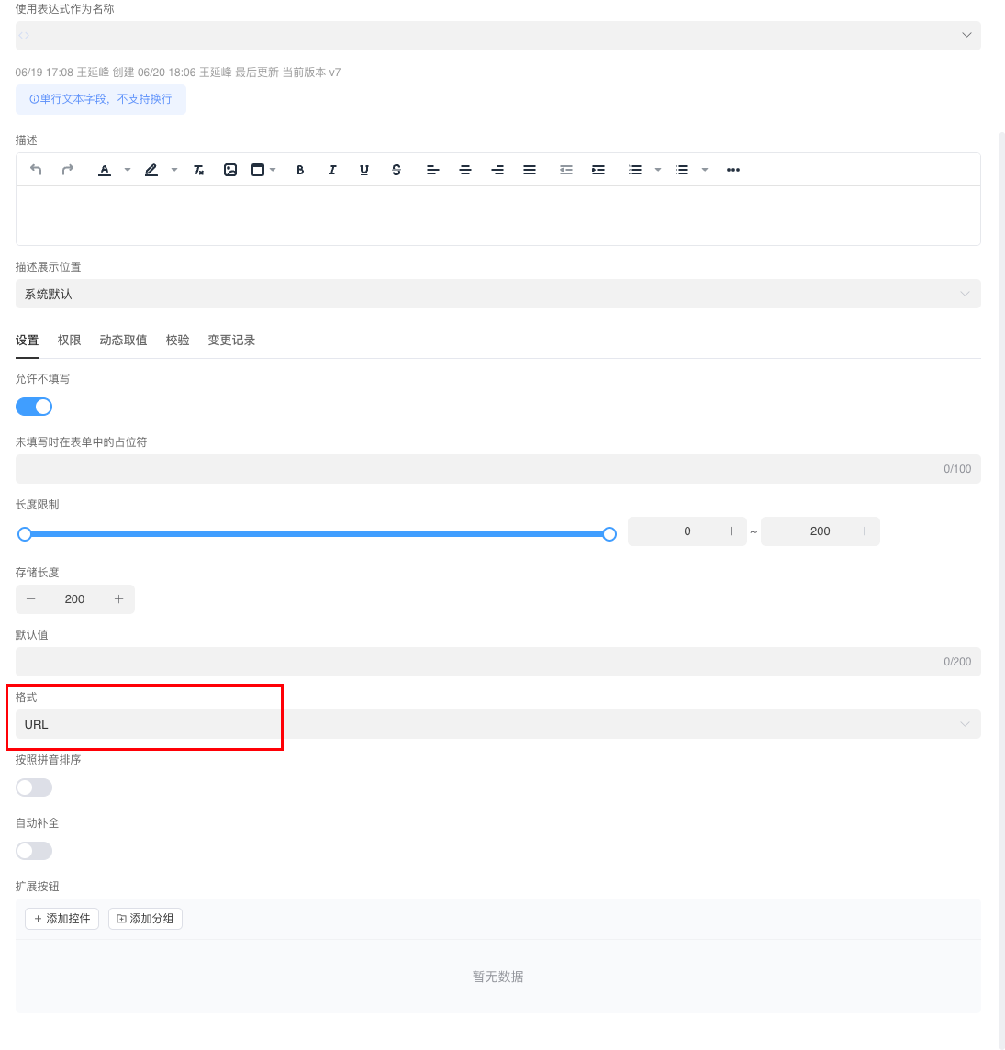Click the undo icon in the description toolbar

click(36, 170)
